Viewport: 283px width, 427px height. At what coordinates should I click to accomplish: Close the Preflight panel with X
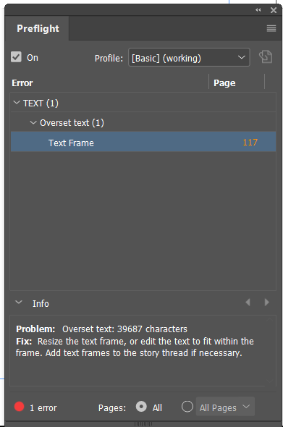coord(274,10)
